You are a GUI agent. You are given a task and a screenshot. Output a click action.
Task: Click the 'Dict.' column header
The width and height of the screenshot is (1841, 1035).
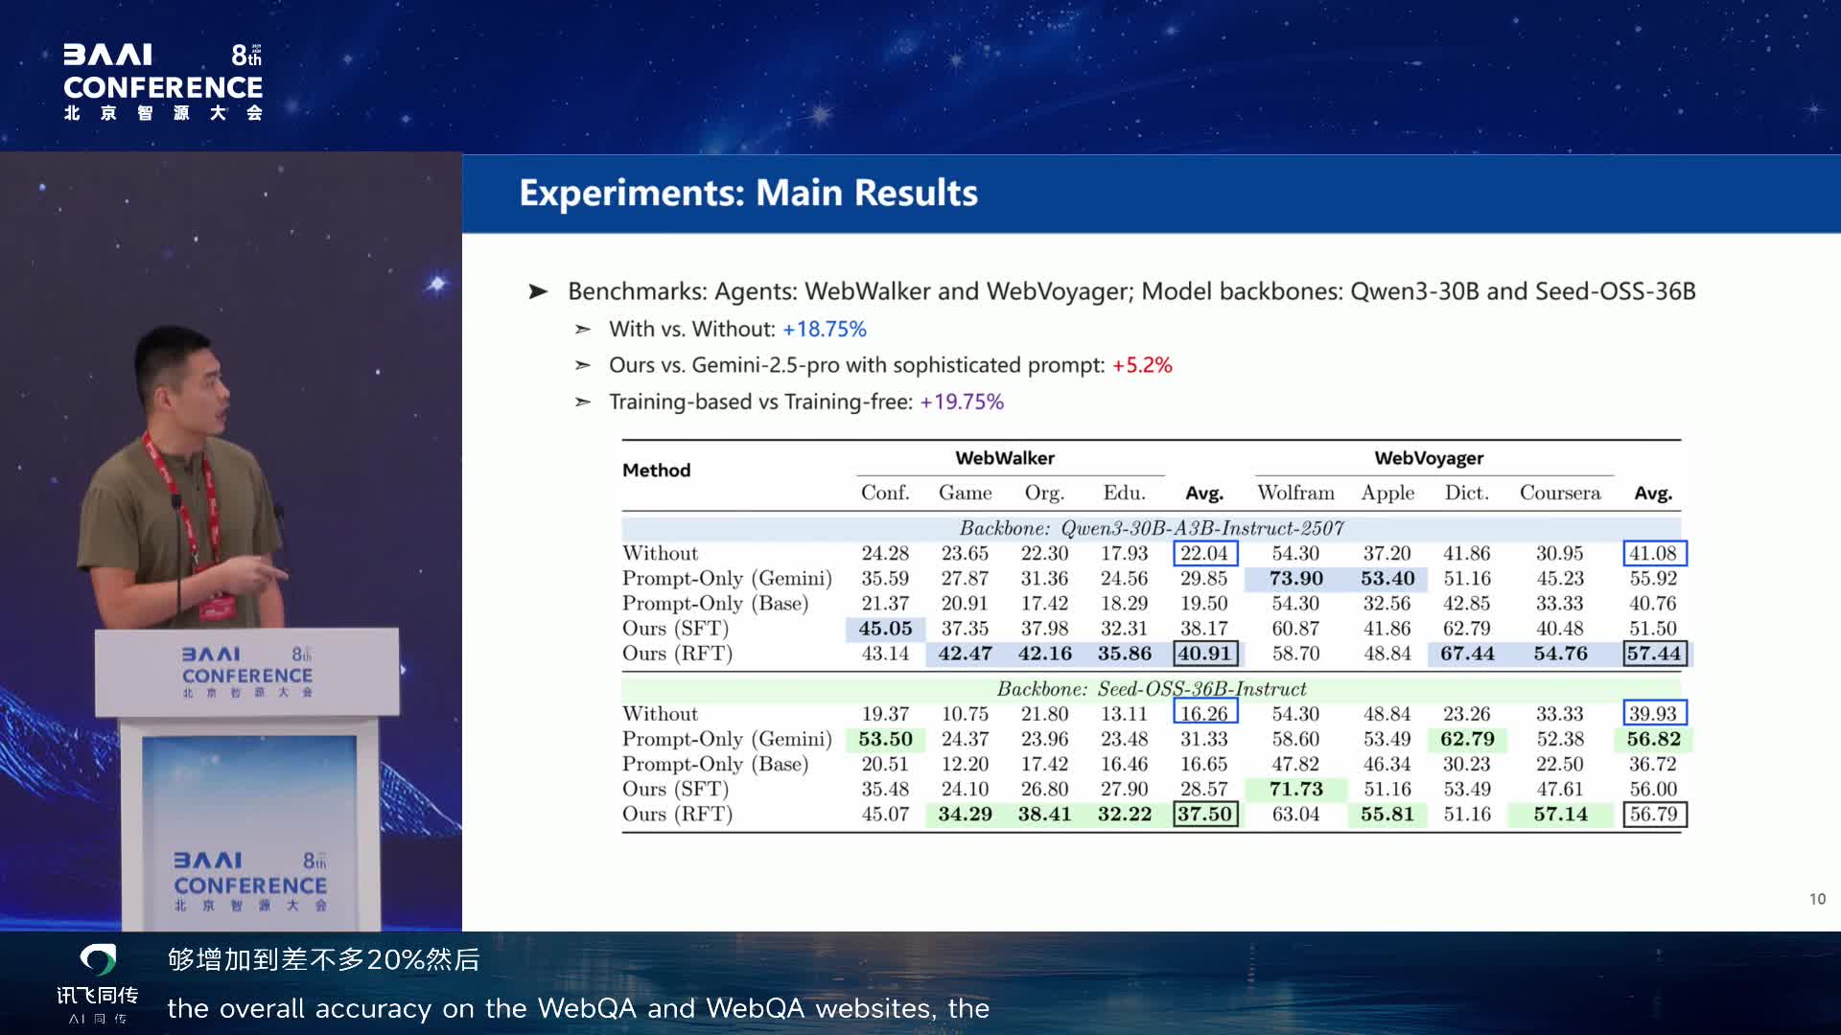coord(1467,493)
